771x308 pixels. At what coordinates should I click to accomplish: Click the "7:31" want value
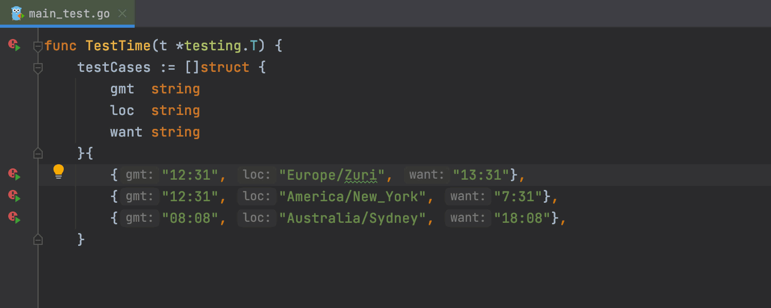point(518,197)
